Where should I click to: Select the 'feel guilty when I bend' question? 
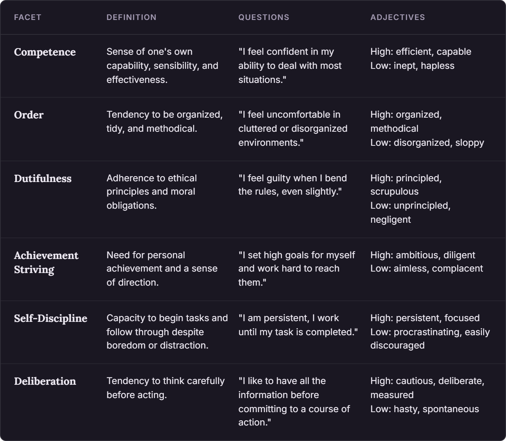293,185
